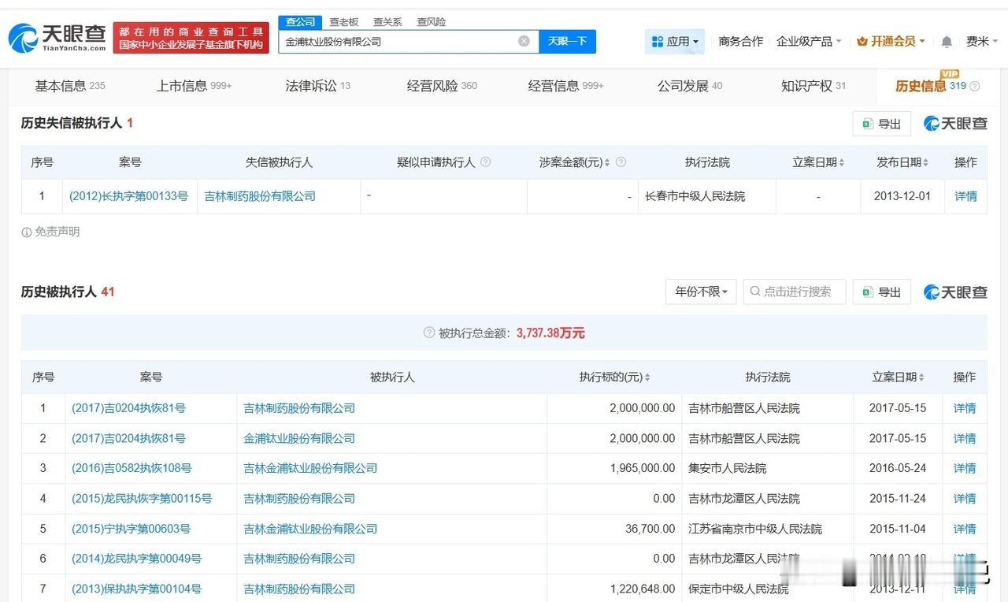
Task: Open case (2015)宁执字第00603号
Action: (x=131, y=529)
